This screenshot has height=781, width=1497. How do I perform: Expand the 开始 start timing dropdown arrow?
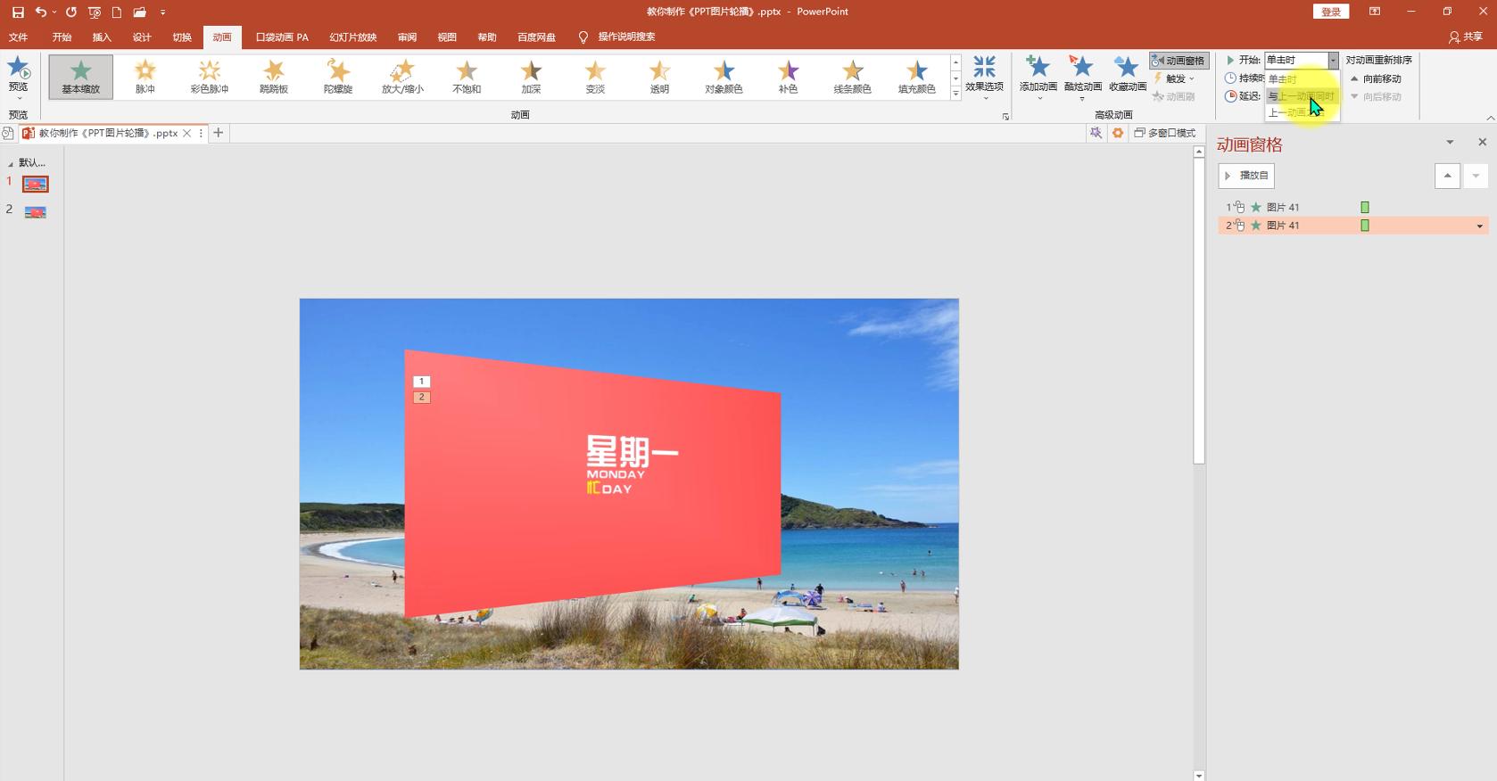tap(1333, 61)
